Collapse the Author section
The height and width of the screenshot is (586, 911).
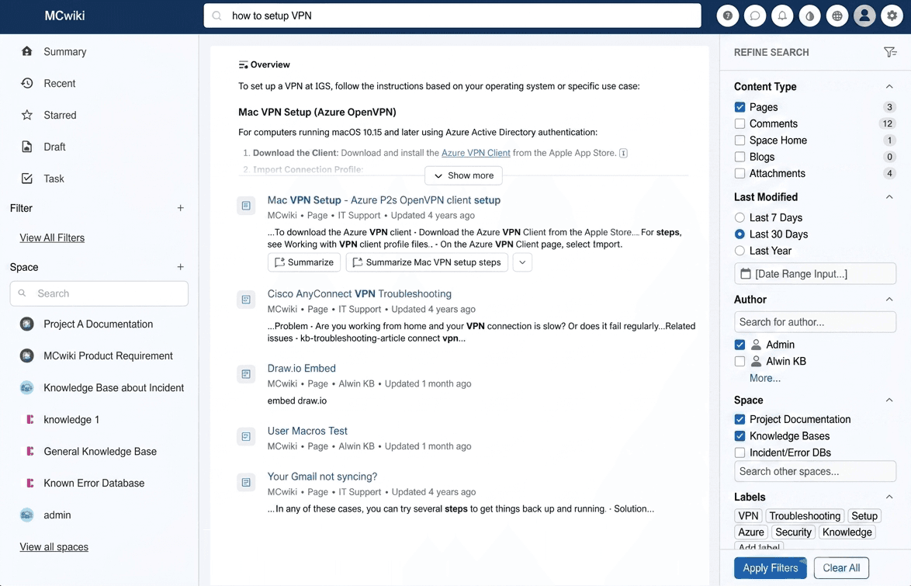889,300
